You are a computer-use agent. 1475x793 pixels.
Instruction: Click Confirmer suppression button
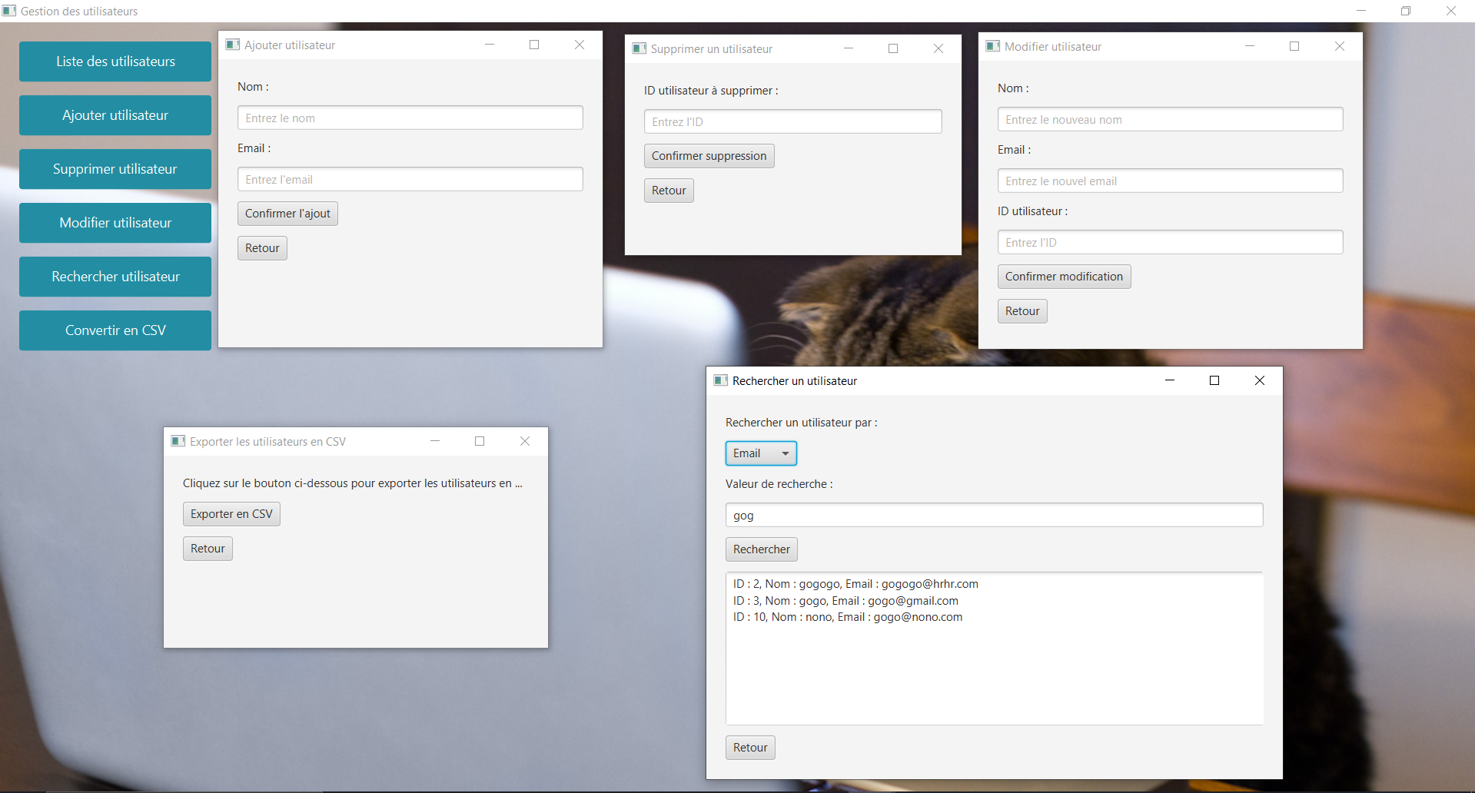[709, 156]
